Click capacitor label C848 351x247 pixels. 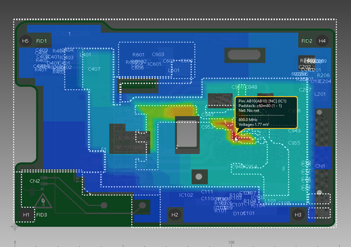251,87
